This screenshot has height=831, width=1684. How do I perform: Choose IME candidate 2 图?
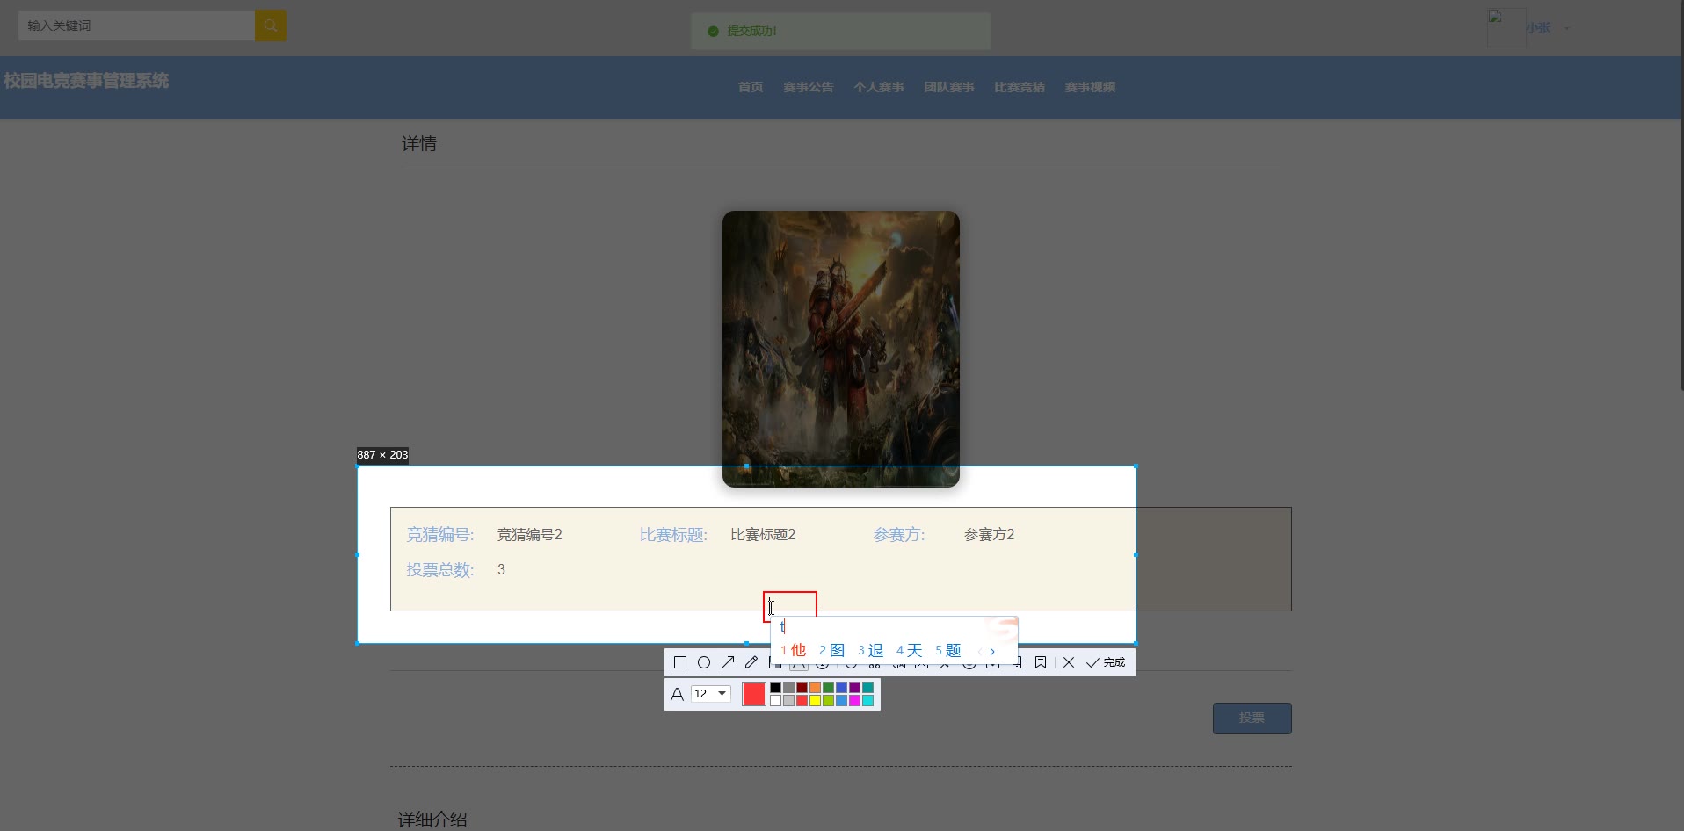pos(831,650)
